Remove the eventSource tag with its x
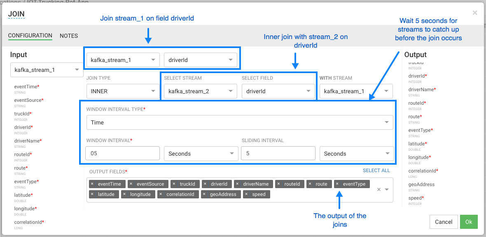This screenshot has width=486, height=237. pos(131,184)
